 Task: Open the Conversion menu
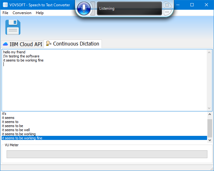22,13
